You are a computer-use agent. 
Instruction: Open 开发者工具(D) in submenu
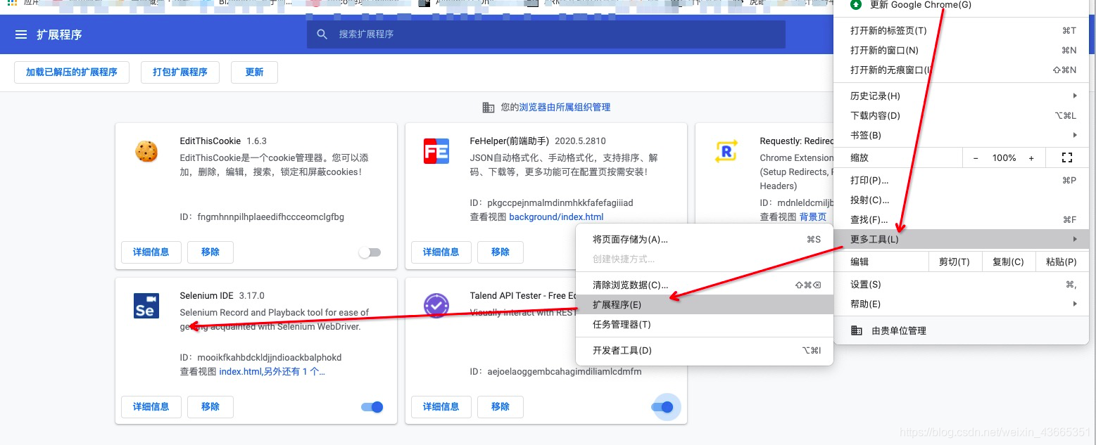pyautogui.click(x=705, y=350)
